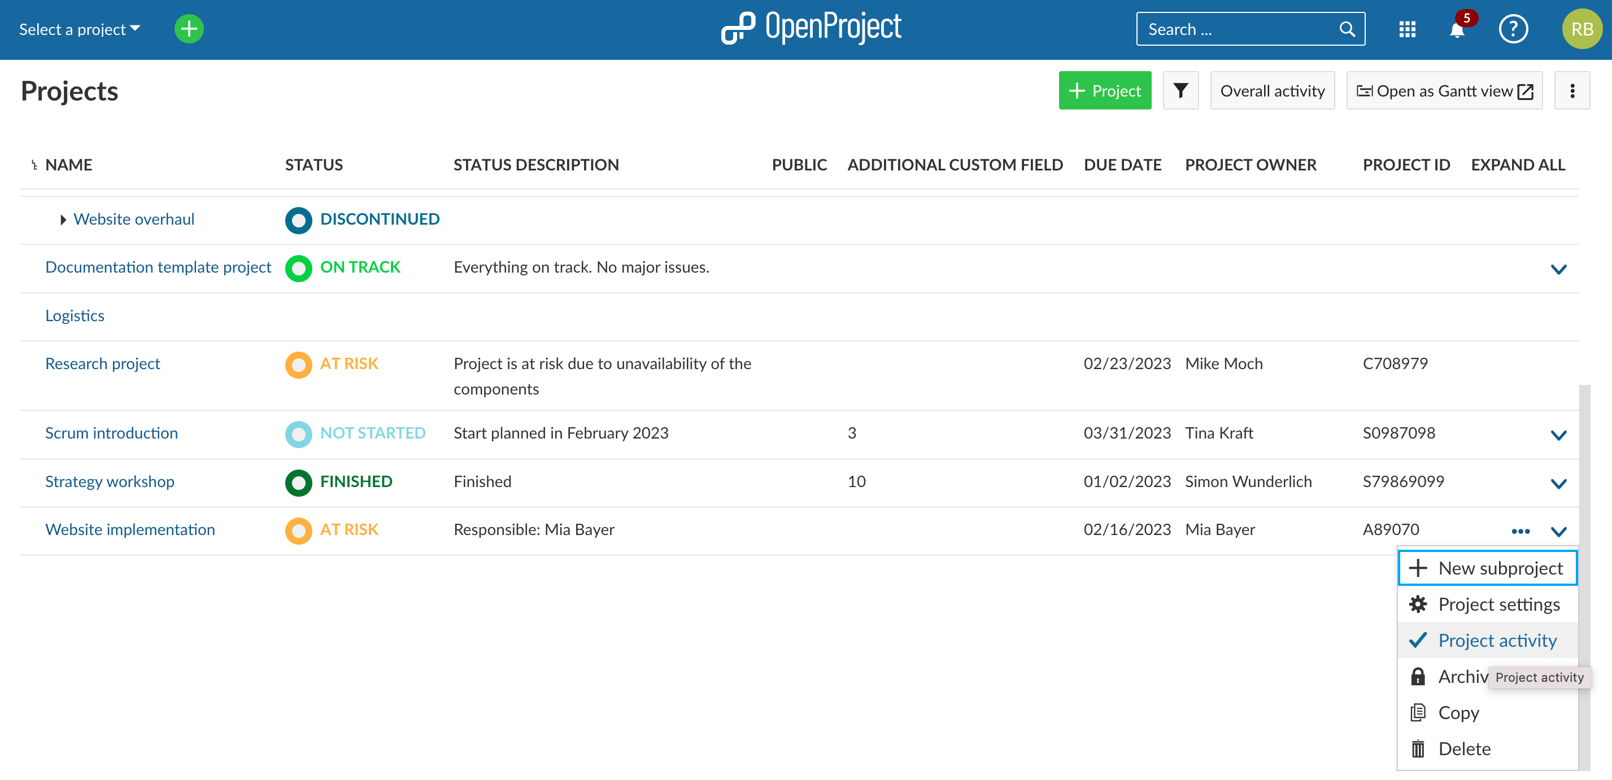
Task: Expand the Website overhaul tree item
Action: (x=63, y=220)
